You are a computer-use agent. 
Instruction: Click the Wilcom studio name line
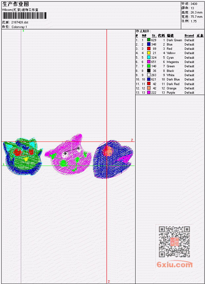click(20, 10)
